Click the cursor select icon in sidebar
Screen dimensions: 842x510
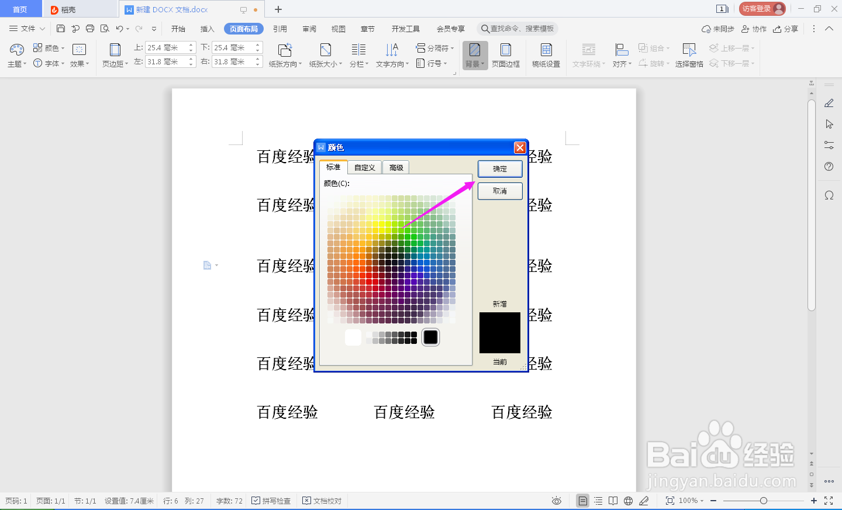(829, 124)
